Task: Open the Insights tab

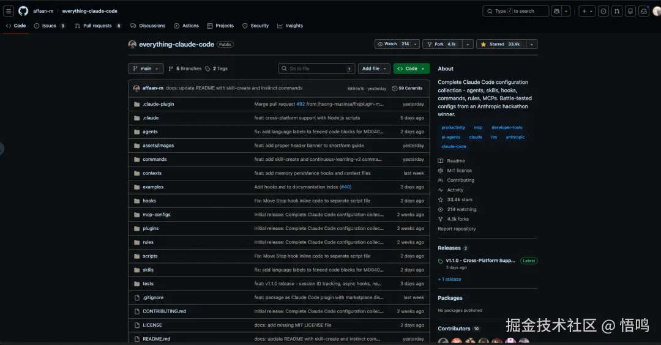Action: pyautogui.click(x=290, y=26)
